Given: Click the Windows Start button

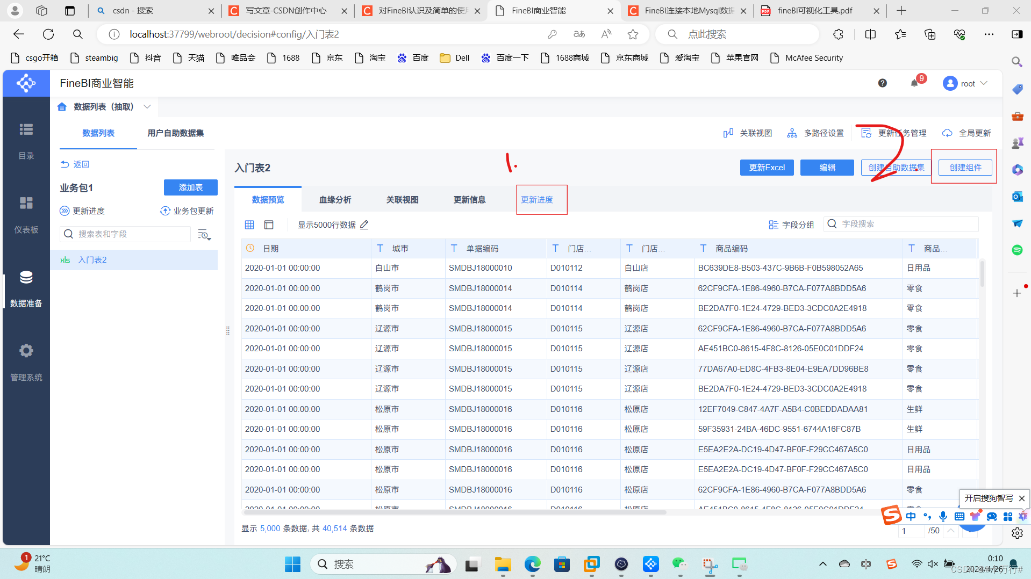Looking at the screenshot, I should 293,564.
